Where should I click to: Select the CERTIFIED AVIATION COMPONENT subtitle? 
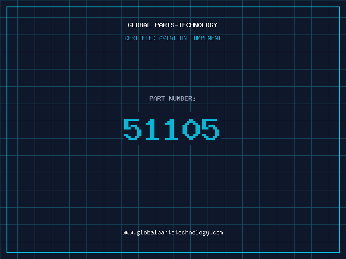(x=173, y=38)
